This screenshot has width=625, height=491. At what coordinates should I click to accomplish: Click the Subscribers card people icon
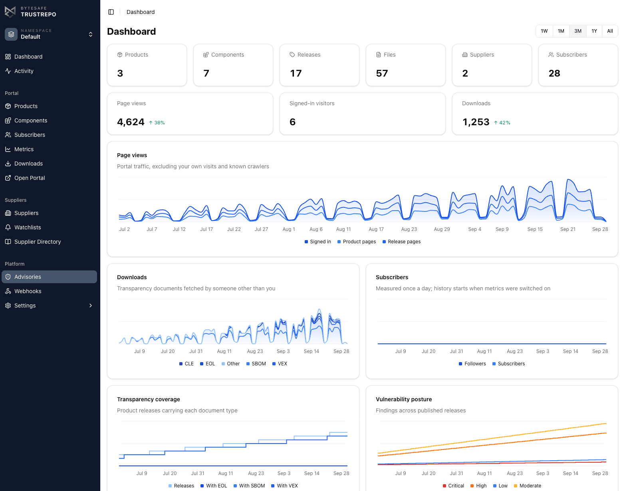tap(551, 55)
